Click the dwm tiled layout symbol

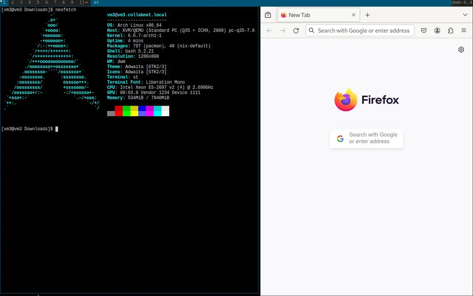(84, 3)
